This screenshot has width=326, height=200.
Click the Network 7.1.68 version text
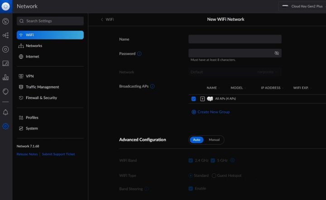pos(28,146)
